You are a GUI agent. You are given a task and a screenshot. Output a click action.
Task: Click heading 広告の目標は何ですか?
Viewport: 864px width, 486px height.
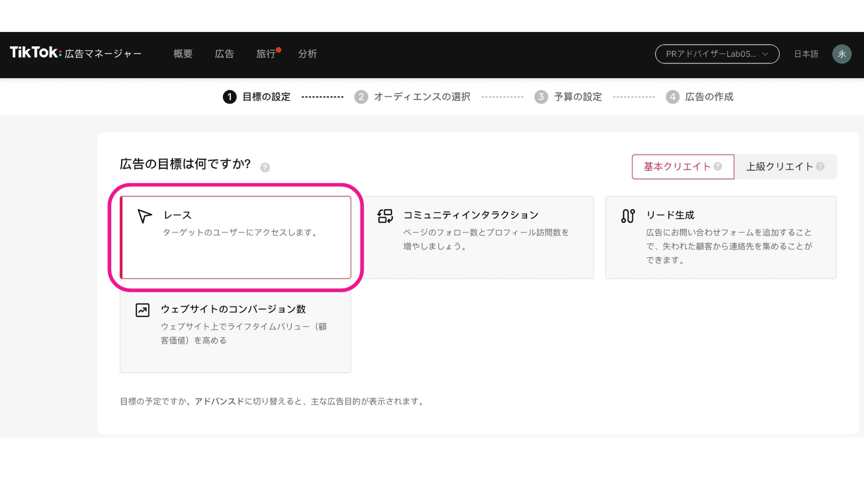click(x=185, y=164)
